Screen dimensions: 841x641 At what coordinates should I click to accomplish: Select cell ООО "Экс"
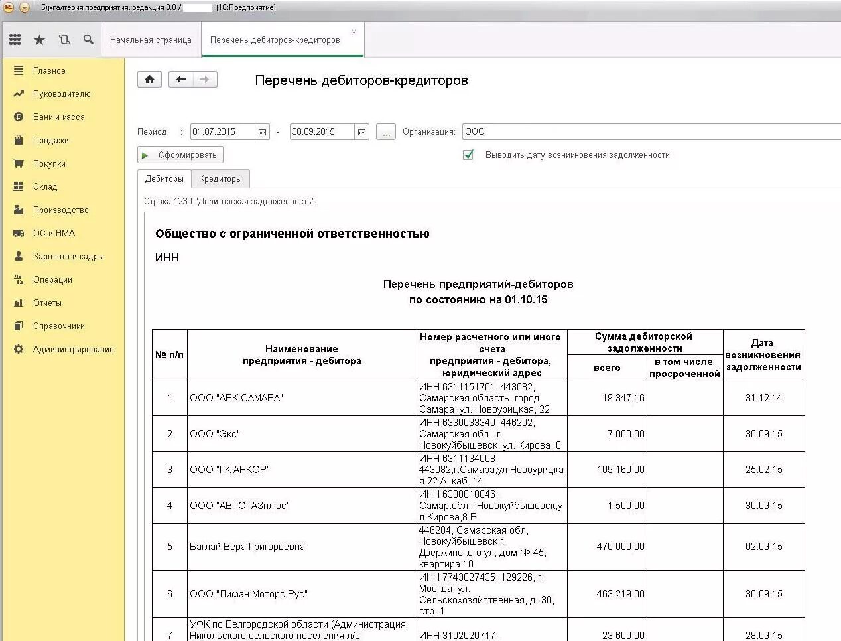(302, 434)
